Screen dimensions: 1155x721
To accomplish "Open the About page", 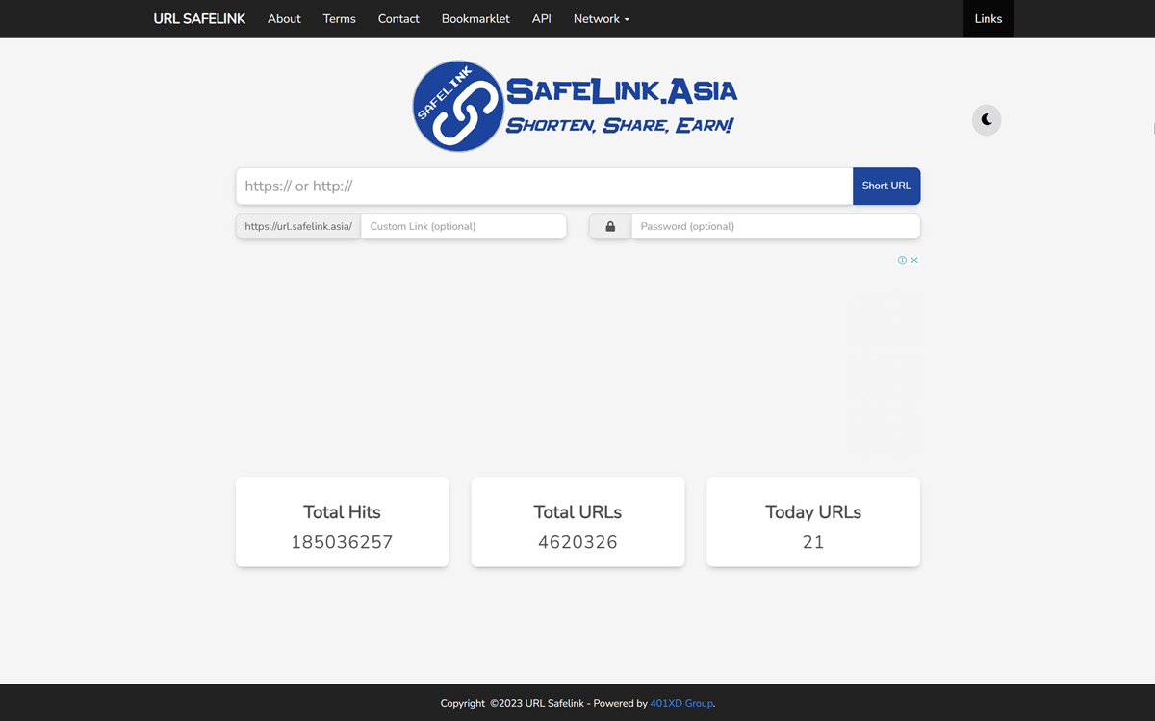I will click(284, 19).
